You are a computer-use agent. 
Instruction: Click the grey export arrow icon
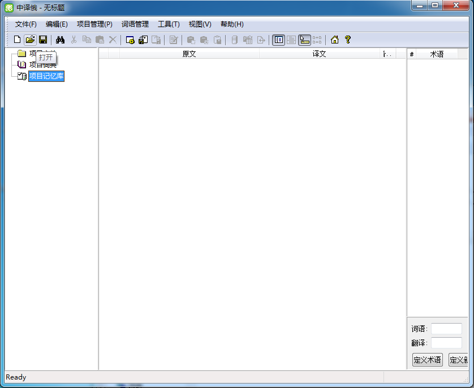tap(261, 40)
